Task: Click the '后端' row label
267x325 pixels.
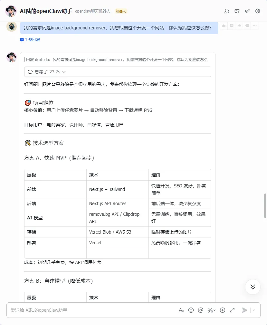Action: click(32, 204)
